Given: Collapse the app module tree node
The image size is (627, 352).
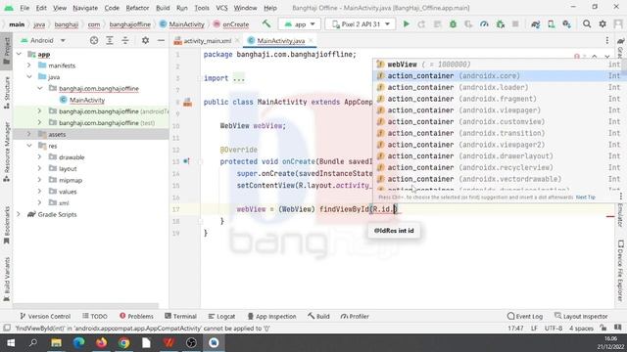Looking at the screenshot, I should [x=19, y=54].
